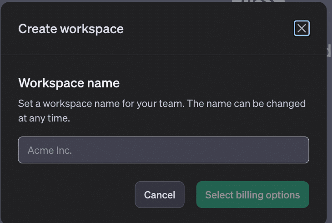
Task: Click 'at any time.' in the description
Action: tap(44, 118)
